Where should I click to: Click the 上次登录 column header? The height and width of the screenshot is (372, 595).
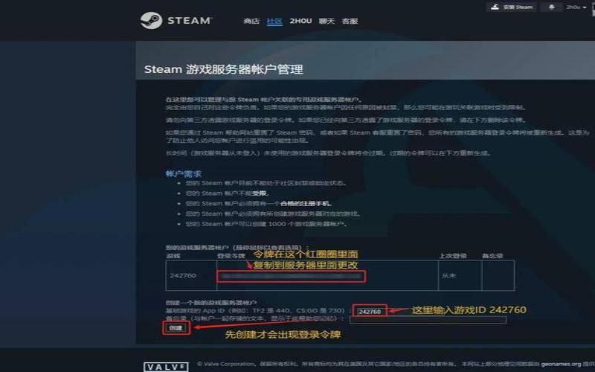452,255
